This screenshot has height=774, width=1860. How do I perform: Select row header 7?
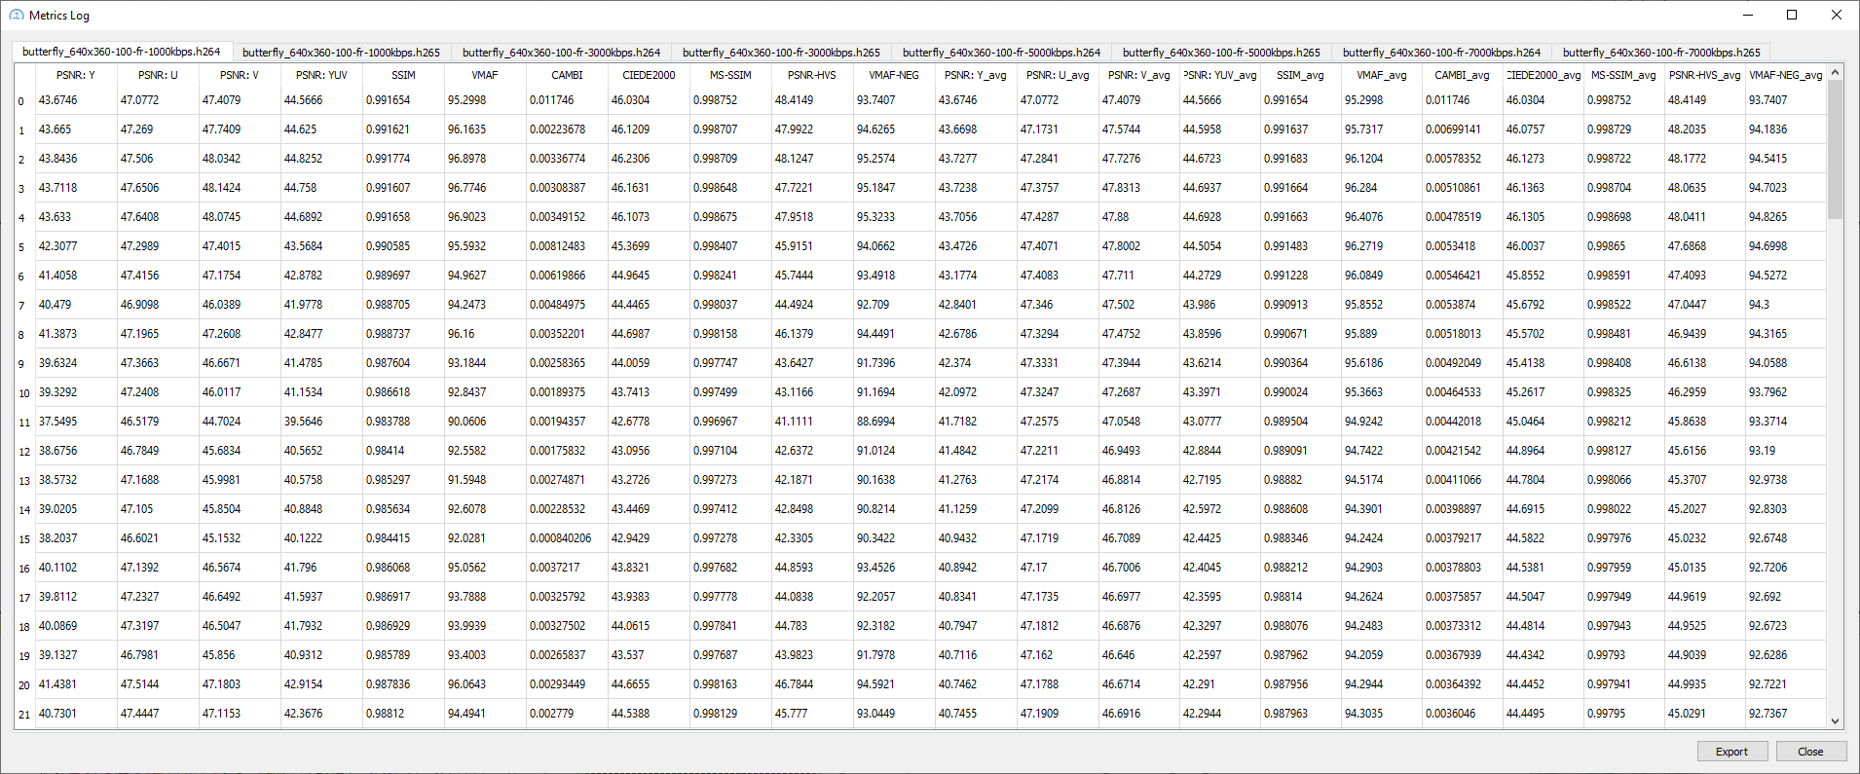coord(24,305)
